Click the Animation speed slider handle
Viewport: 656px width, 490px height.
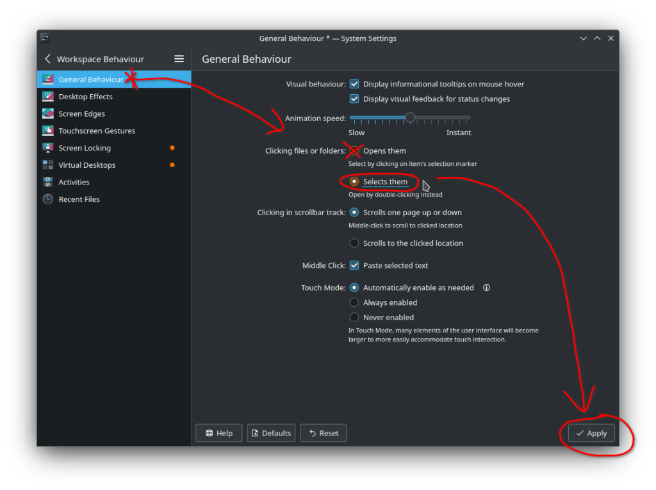[x=410, y=118]
